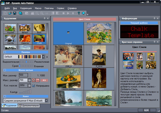Click the Кол. мазков field showing 2850
161x113 pixels.
[23, 86]
